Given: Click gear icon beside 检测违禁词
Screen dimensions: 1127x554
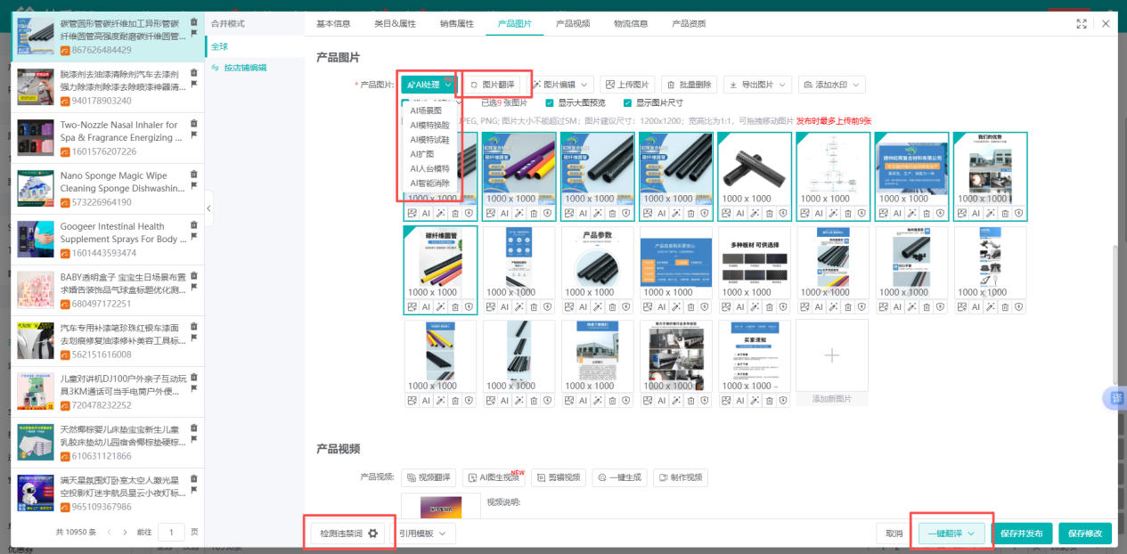Looking at the screenshot, I should [373, 534].
